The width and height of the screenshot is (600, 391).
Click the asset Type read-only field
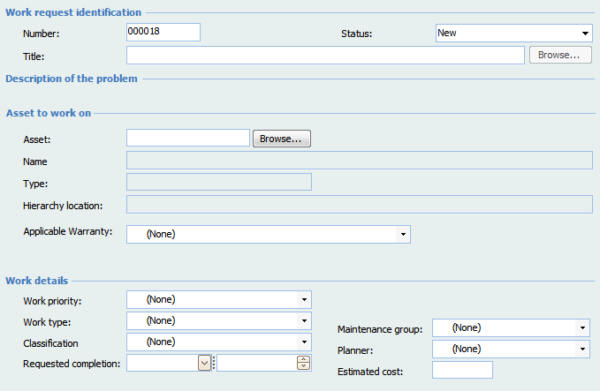(219, 183)
